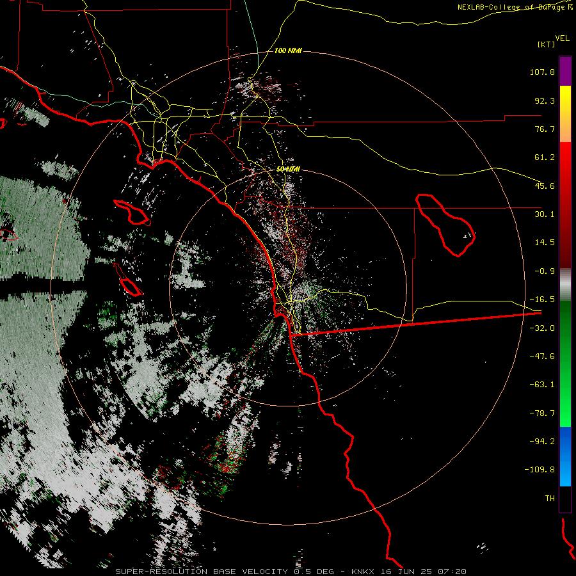
Task: Click the KNKX 16 JUN 25 07:20 timestamp
Action: point(409,572)
